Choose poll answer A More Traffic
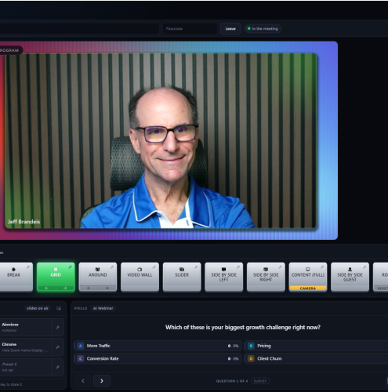 [x=158, y=346]
